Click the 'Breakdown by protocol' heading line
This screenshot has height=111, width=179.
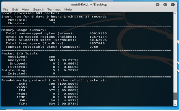point(54,81)
